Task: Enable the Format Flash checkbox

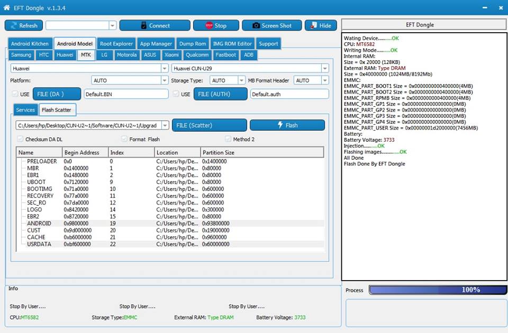Action: 124,139
